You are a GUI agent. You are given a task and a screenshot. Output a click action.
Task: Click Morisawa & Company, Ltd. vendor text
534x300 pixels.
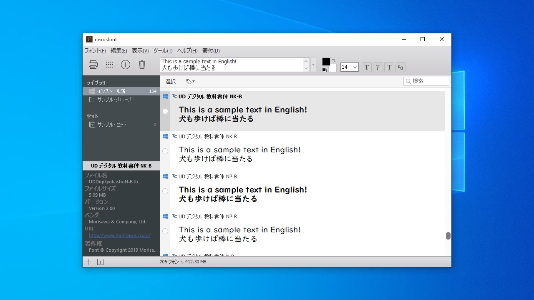click(x=118, y=222)
